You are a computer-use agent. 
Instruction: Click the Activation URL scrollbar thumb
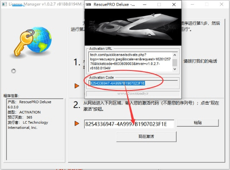pyautogui.click(x=175, y=62)
